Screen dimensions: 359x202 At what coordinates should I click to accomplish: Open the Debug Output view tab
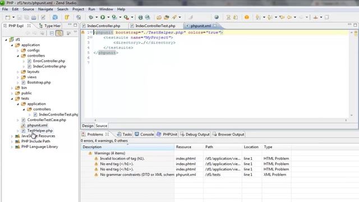tap(195, 135)
